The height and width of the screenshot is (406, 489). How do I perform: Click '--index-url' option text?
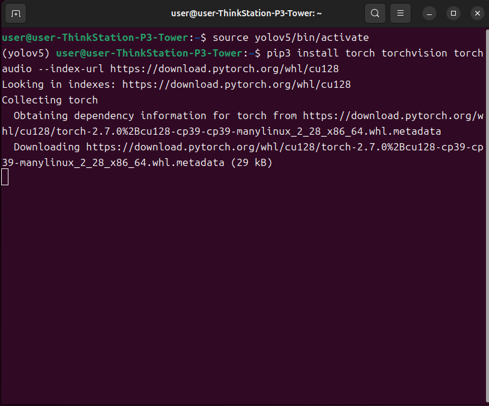coord(71,69)
